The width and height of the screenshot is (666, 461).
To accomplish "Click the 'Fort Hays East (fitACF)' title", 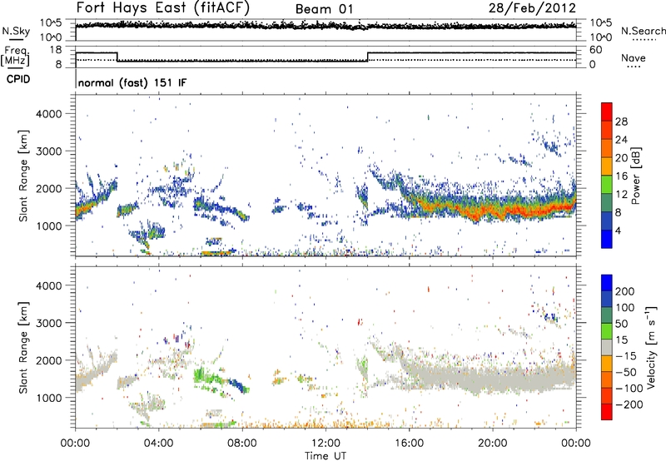I will pyautogui.click(x=162, y=8).
